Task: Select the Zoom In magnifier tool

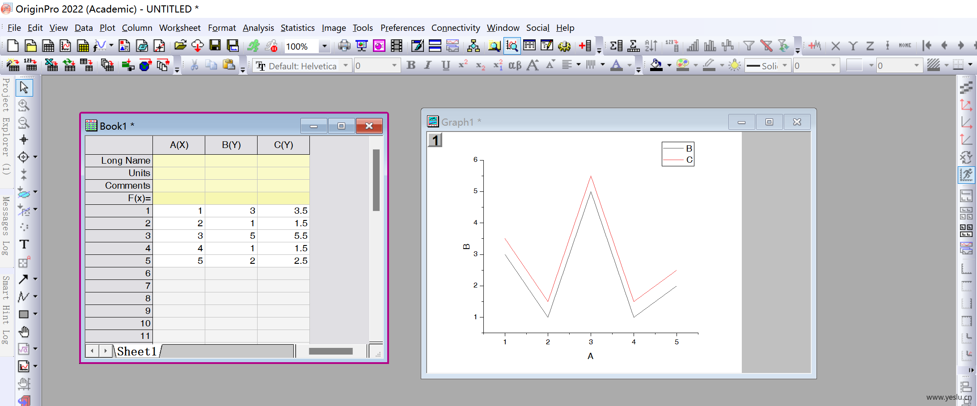Action: click(24, 105)
